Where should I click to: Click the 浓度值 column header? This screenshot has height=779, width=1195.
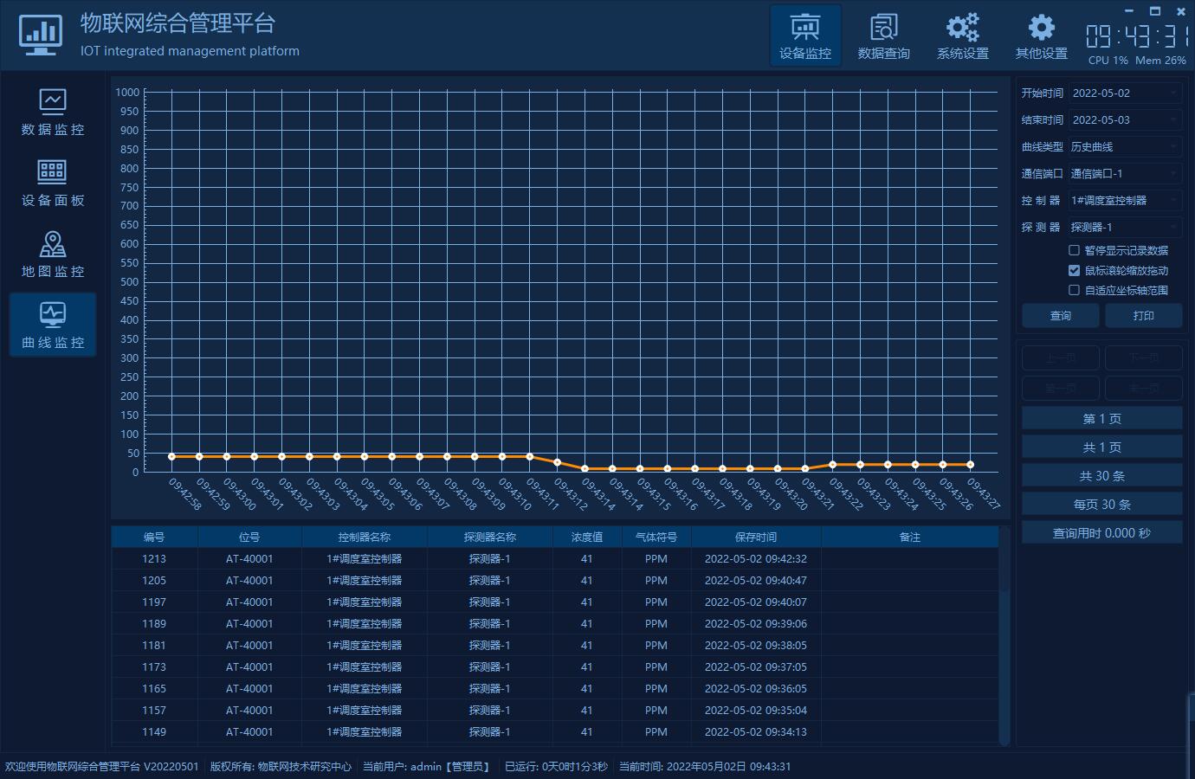pos(586,538)
